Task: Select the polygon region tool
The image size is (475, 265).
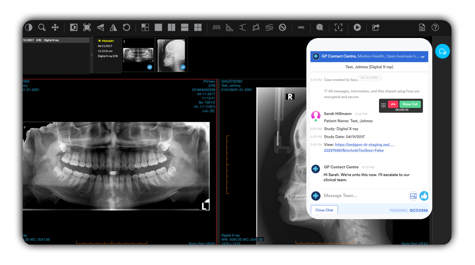Action: tap(256, 27)
